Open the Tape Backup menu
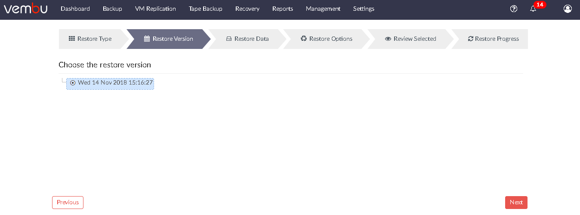The image size is (580, 215). tap(206, 9)
